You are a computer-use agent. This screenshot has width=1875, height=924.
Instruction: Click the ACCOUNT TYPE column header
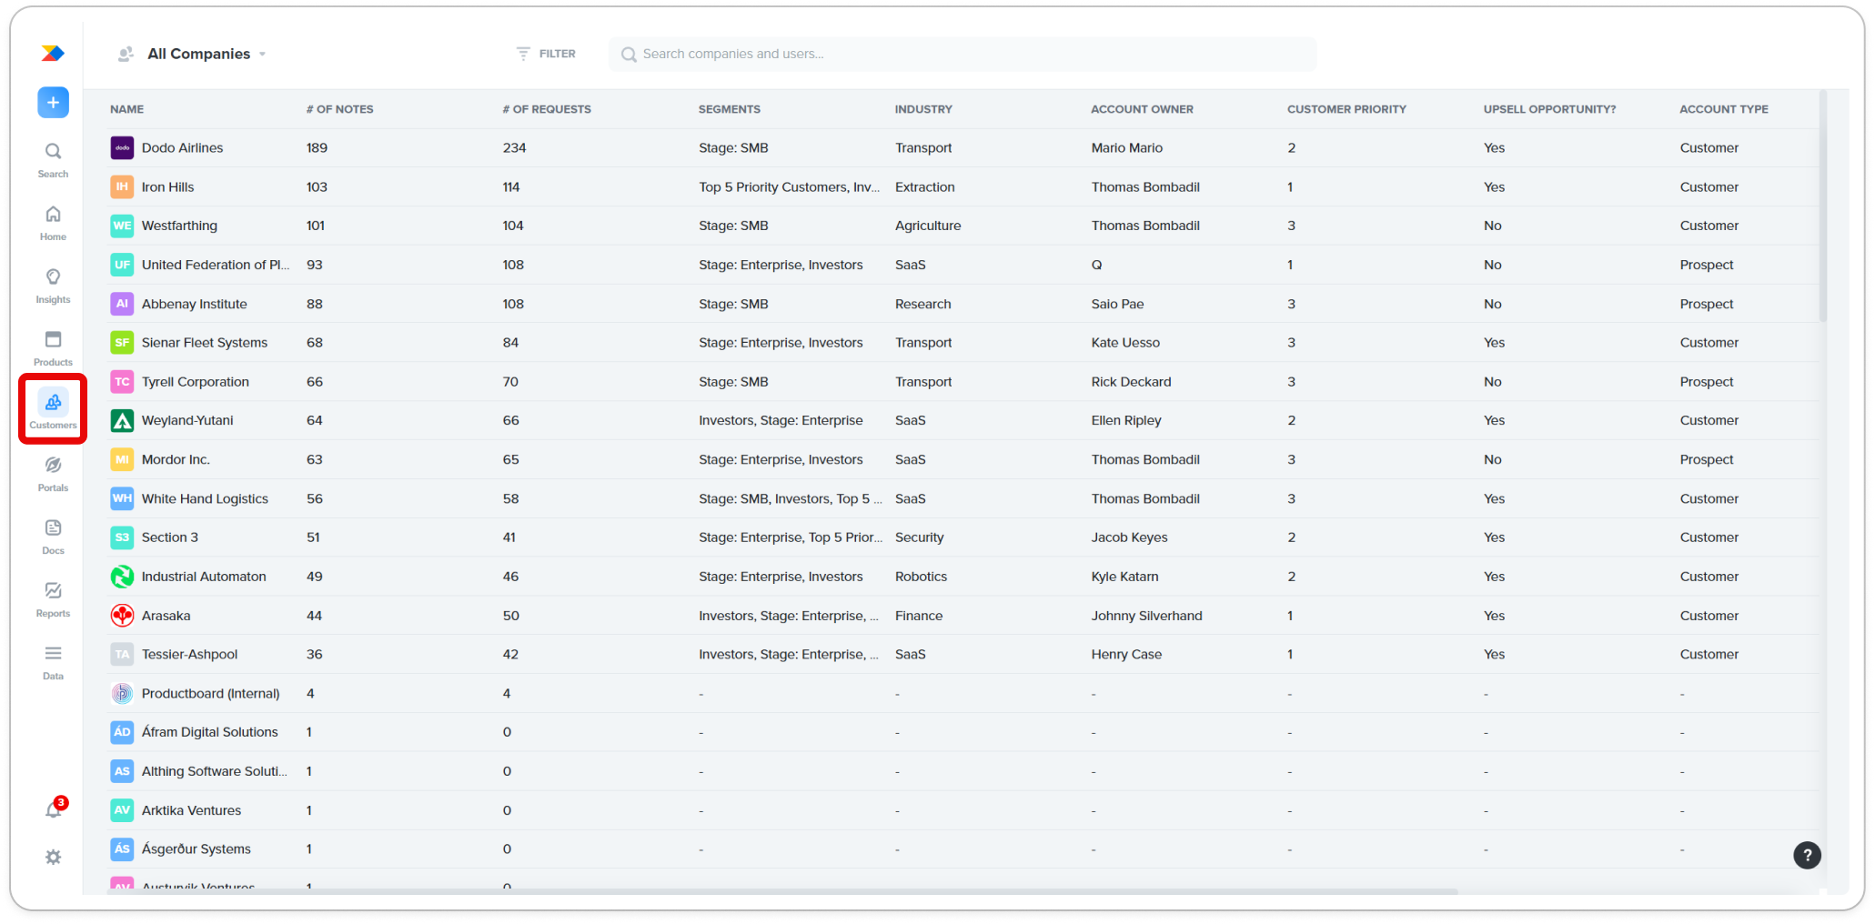[1724, 109]
